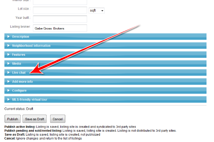Open the sqft unit dropdown

(x=96, y=11)
